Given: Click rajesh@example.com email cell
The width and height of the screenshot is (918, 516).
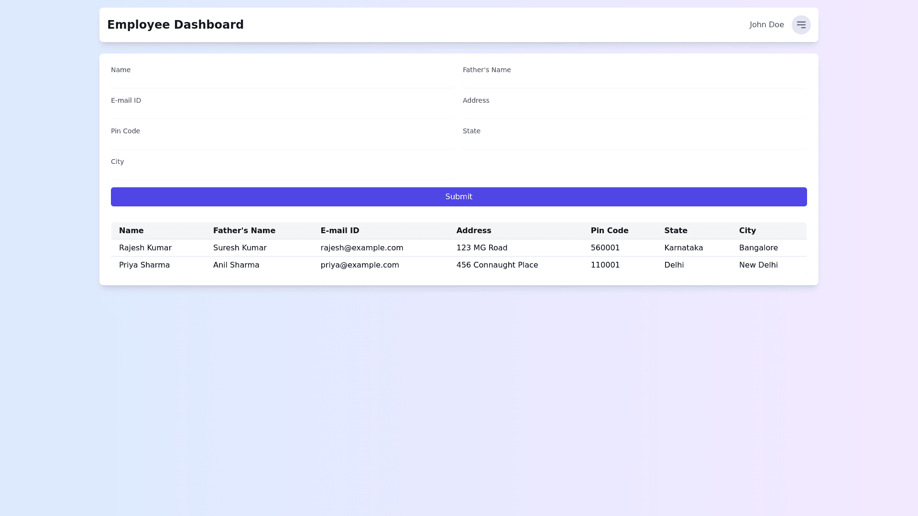Looking at the screenshot, I should 362,248.
